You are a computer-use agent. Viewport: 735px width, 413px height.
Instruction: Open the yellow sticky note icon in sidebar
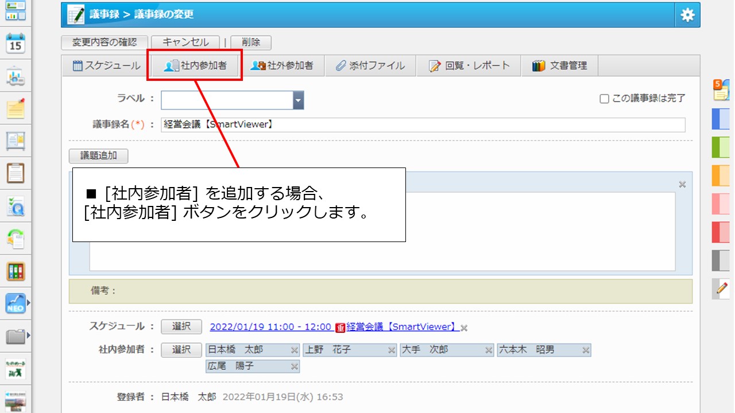pyautogui.click(x=16, y=108)
